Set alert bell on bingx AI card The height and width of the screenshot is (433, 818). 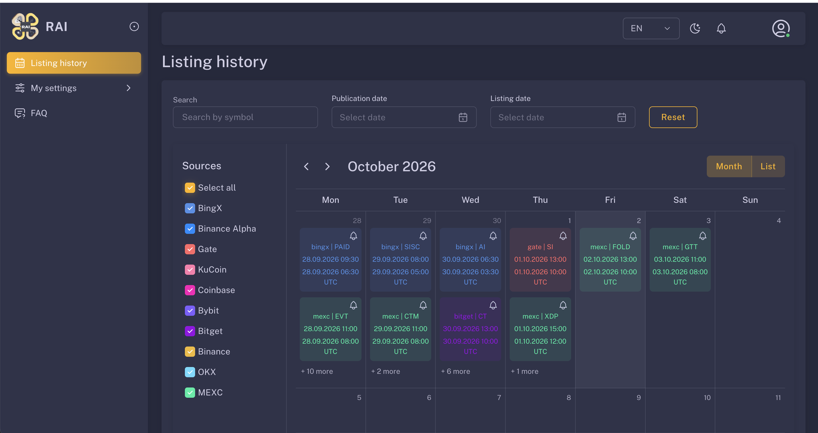pos(493,236)
